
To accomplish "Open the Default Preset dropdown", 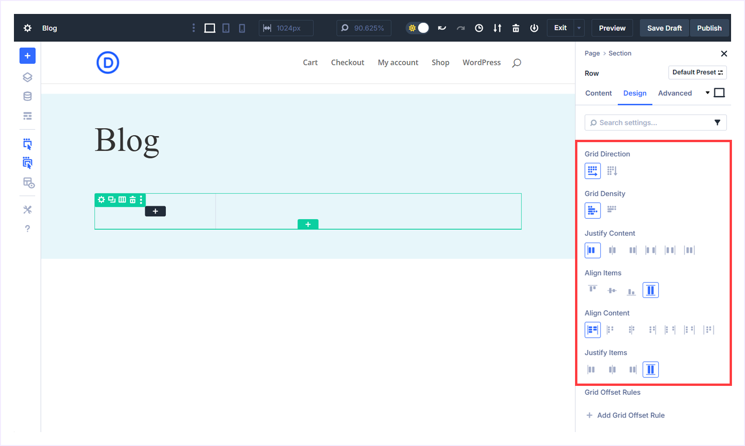I will tap(697, 72).
